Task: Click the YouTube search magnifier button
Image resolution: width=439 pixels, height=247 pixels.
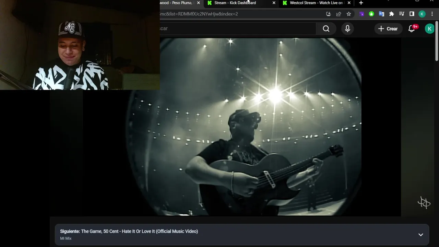Action: tap(326, 29)
